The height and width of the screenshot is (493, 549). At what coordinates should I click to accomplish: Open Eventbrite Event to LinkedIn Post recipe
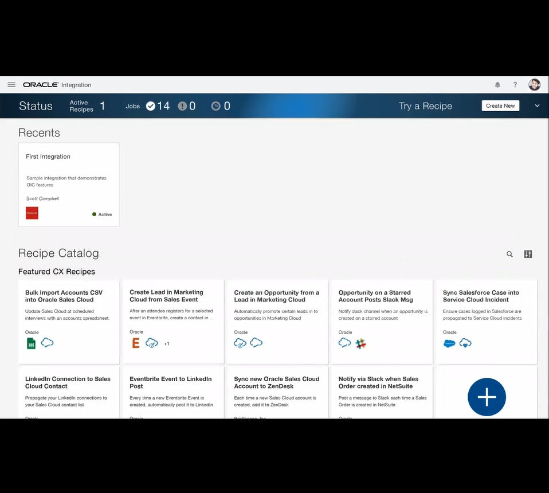click(x=173, y=393)
